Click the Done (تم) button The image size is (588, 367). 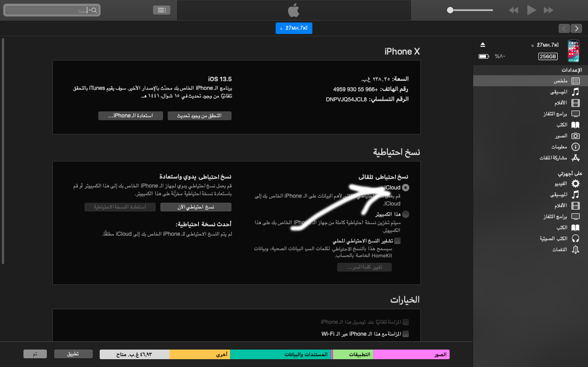35,354
